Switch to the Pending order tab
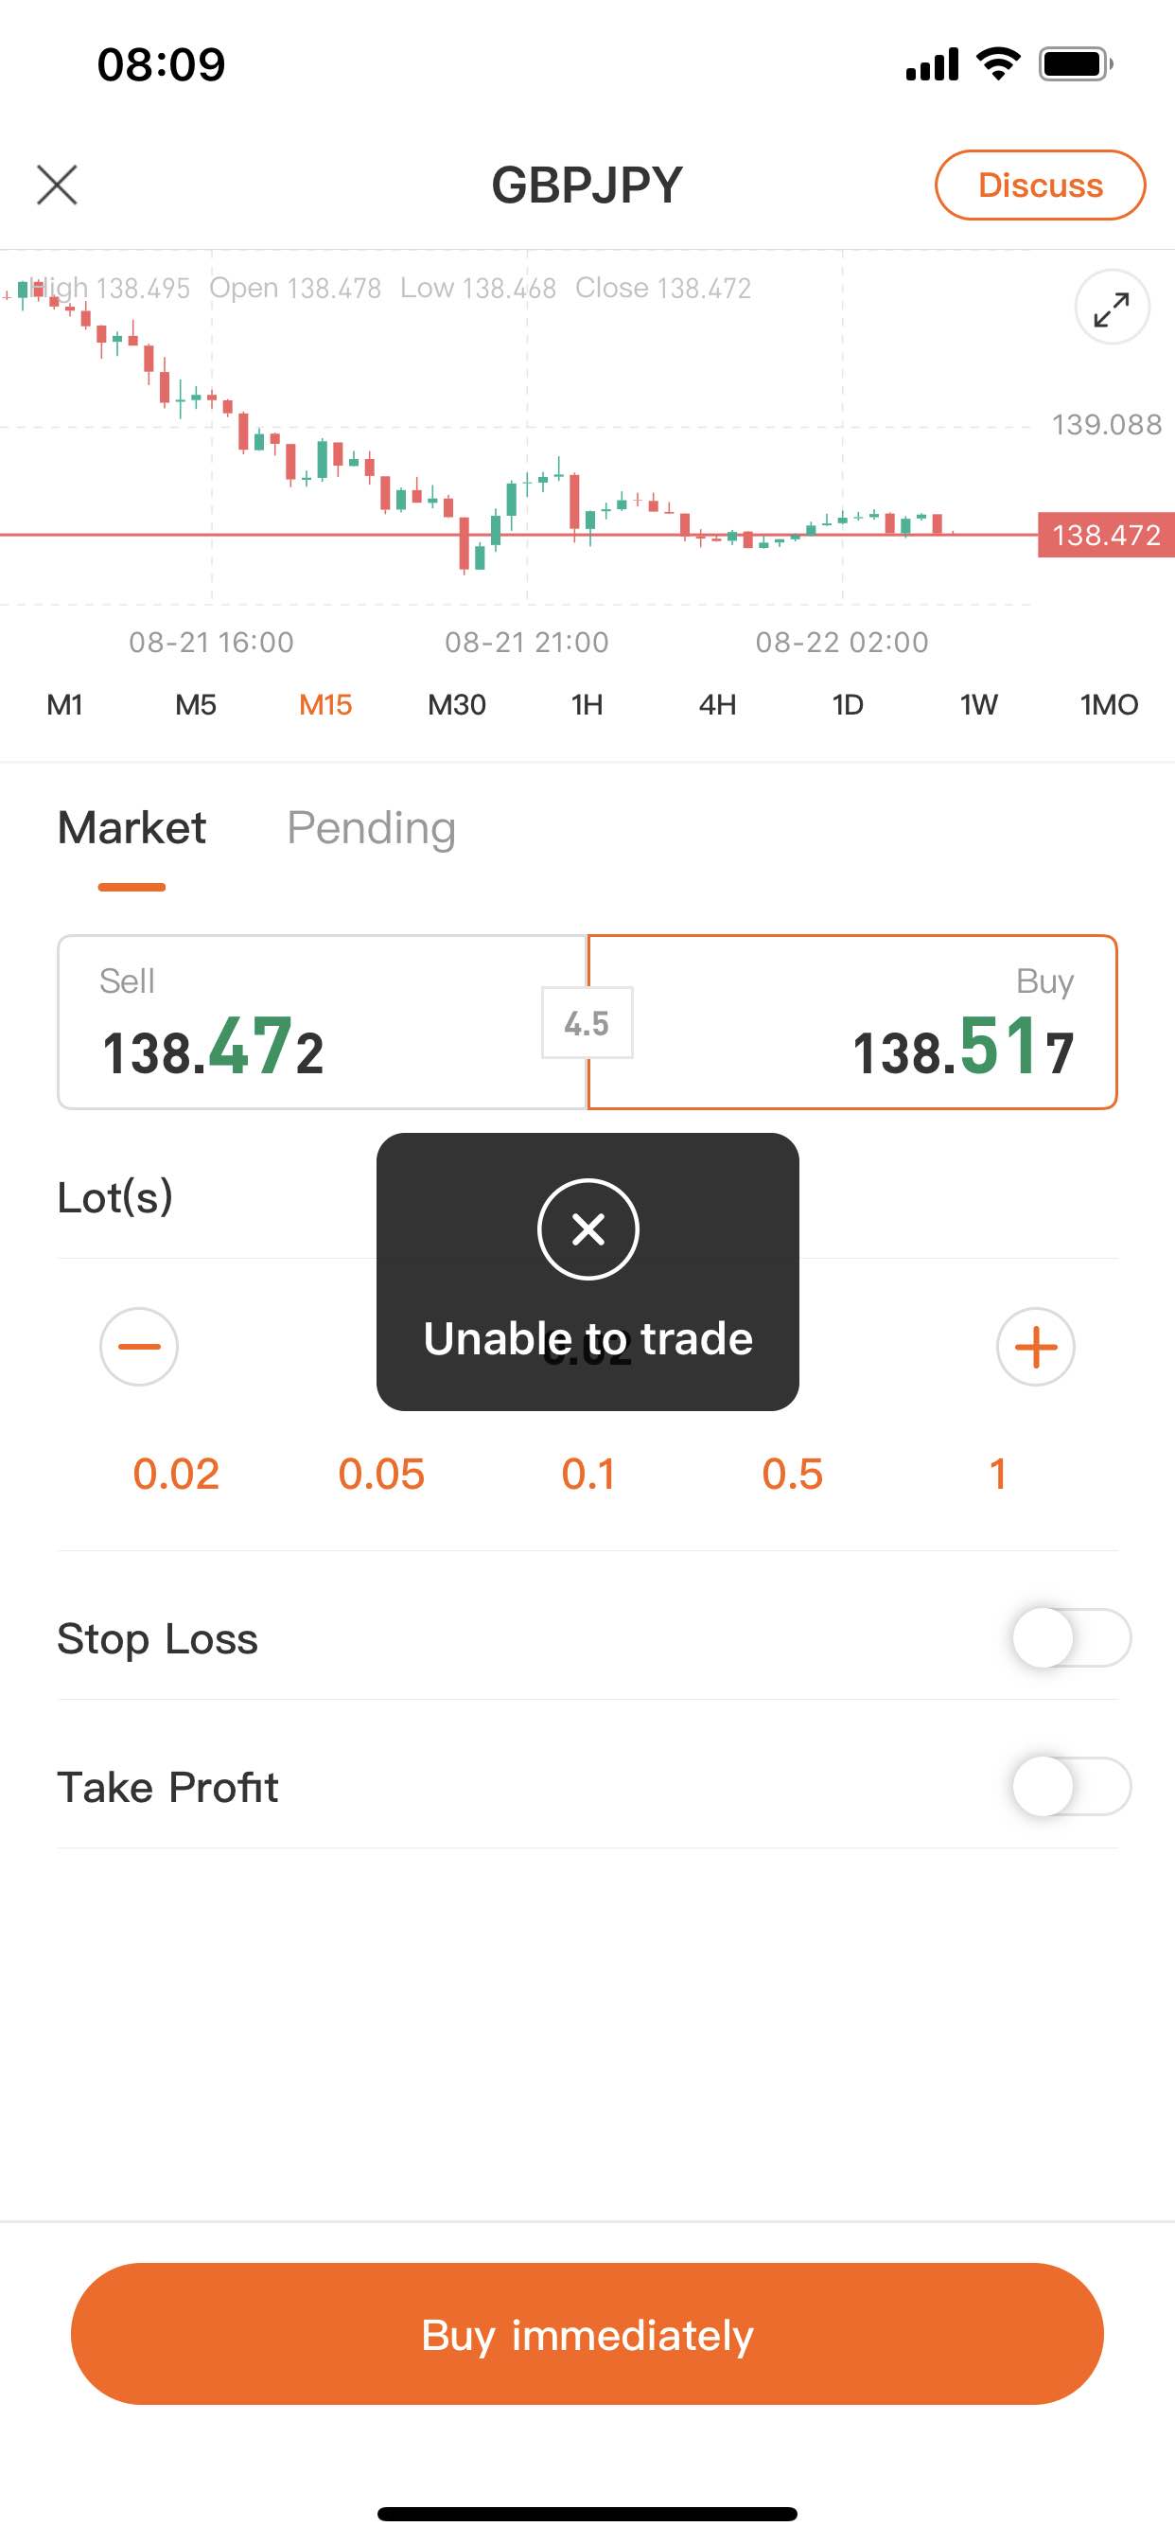Viewport: 1175px width, 2544px height. pos(371,827)
